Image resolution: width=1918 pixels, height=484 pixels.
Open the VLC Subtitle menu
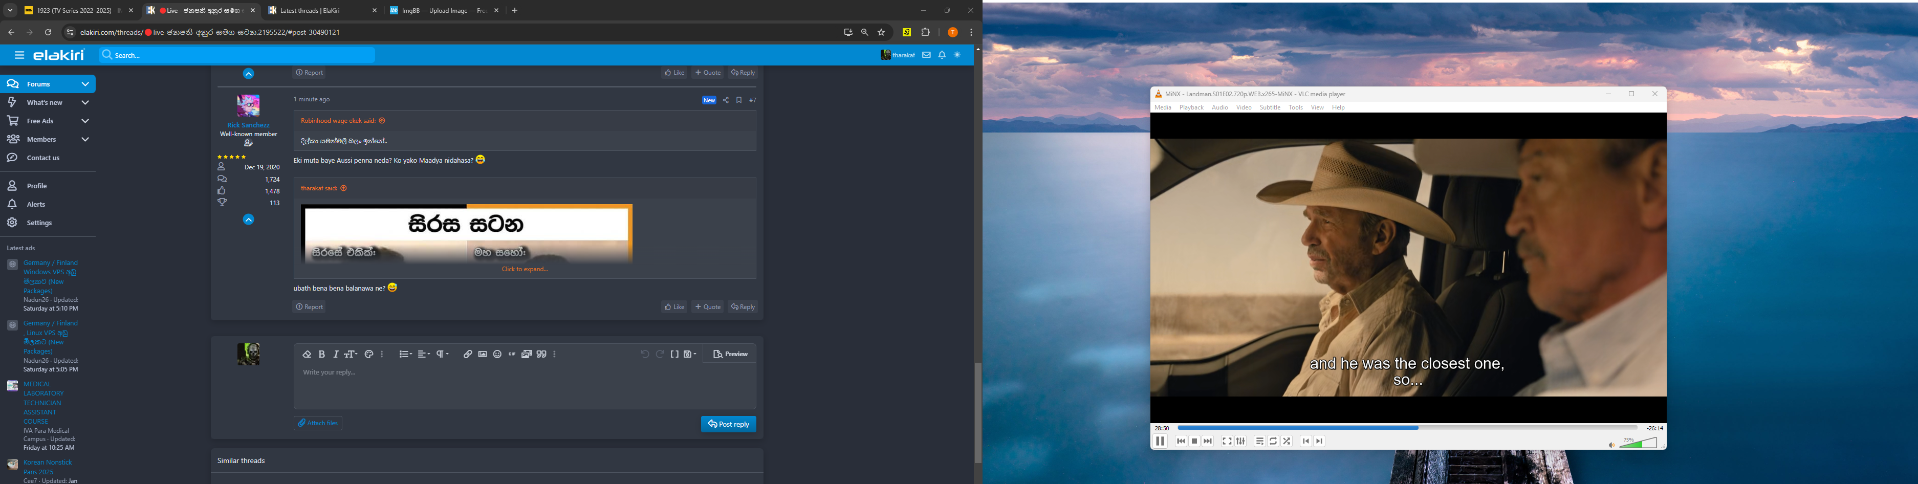[x=1270, y=108]
